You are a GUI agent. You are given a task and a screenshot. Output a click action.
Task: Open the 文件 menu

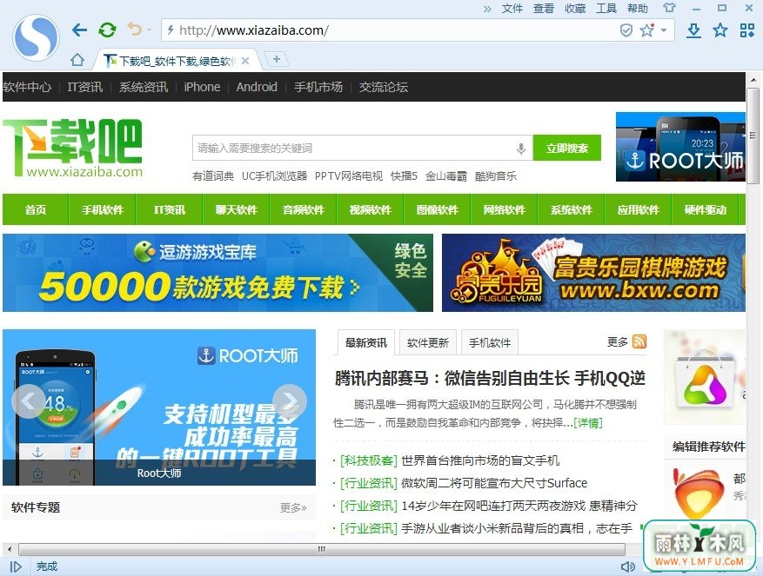(x=512, y=9)
